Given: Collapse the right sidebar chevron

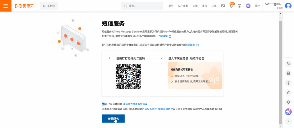Looking at the screenshot, I should (x=288, y=121).
